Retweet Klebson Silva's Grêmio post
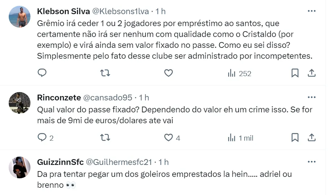This screenshot has width=328, height=195. [x=105, y=73]
